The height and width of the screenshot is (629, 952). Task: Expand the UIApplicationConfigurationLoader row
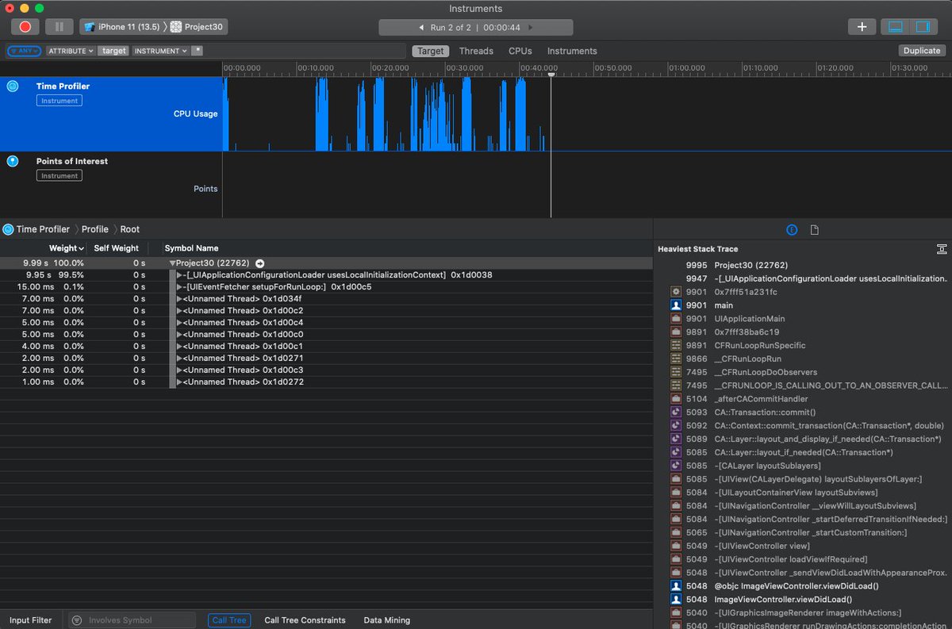click(x=180, y=275)
